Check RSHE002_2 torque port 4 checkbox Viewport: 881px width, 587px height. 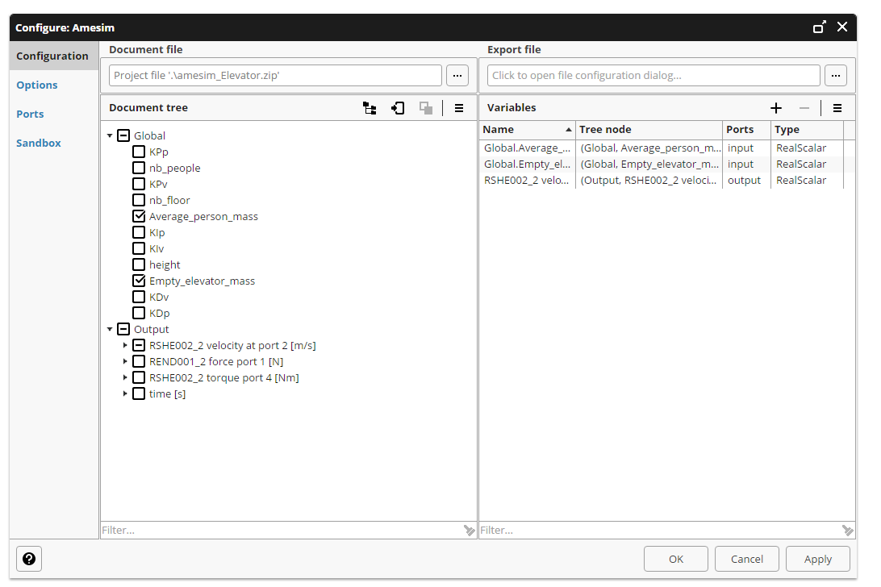pos(139,377)
